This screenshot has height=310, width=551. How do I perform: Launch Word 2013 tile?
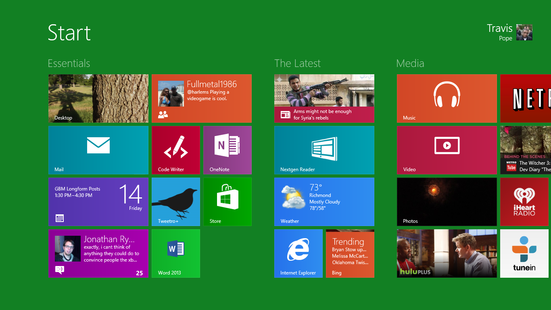pyautogui.click(x=176, y=253)
